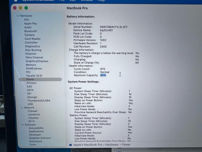
Task: Select PCI in the sidebar
Action: tap(28, 72)
